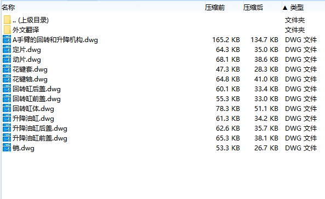Click the 38.6 KB compressed size value
This screenshot has width=325, height=199.
coord(266,60)
